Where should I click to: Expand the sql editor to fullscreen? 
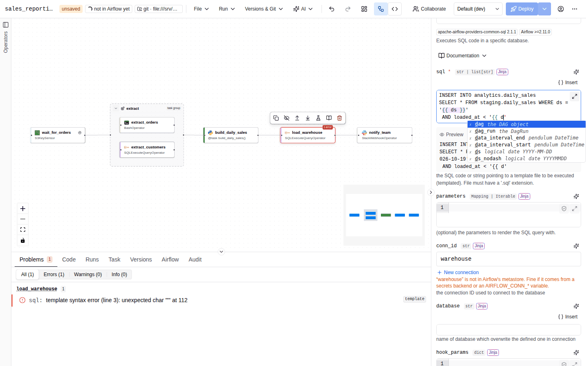[x=575, y=96]
